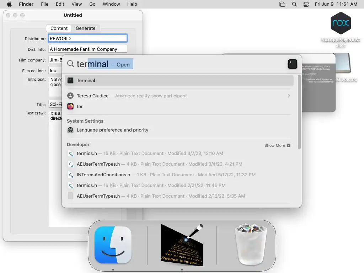This screenshot has height=273, width=364.
Task: Expand the Teresa Giudice chevron arrow
Action: (x=289, y=96)
